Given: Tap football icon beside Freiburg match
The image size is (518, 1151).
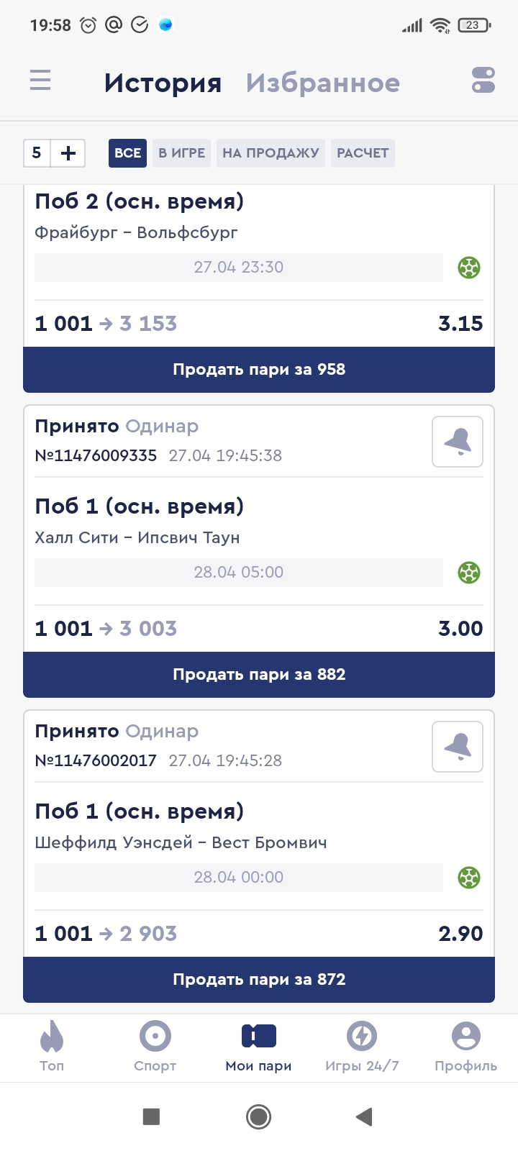Looking at the screenshot, I should [469, 268].
